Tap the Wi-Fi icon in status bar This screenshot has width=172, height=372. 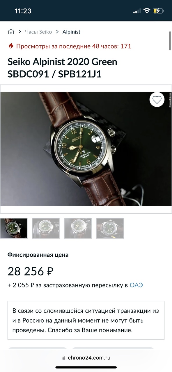[x=147, y=11]
